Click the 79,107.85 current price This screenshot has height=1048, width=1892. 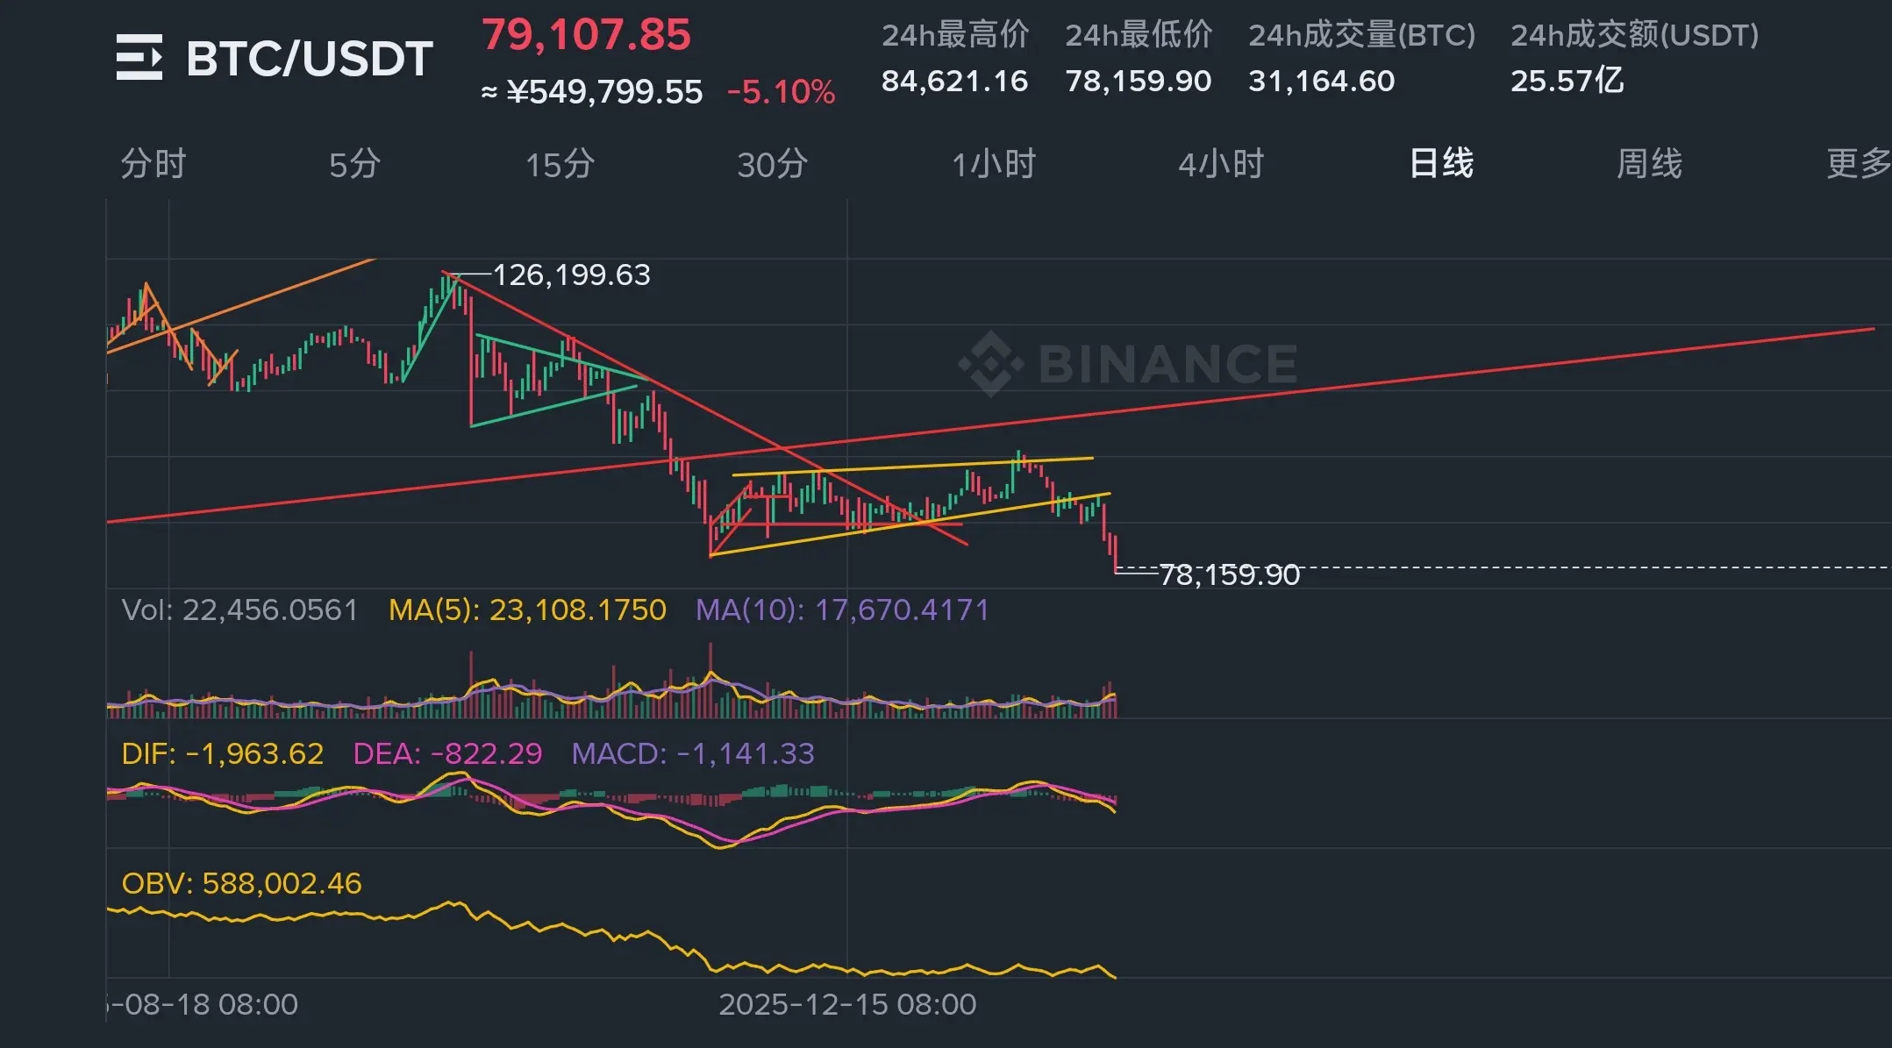586,35
